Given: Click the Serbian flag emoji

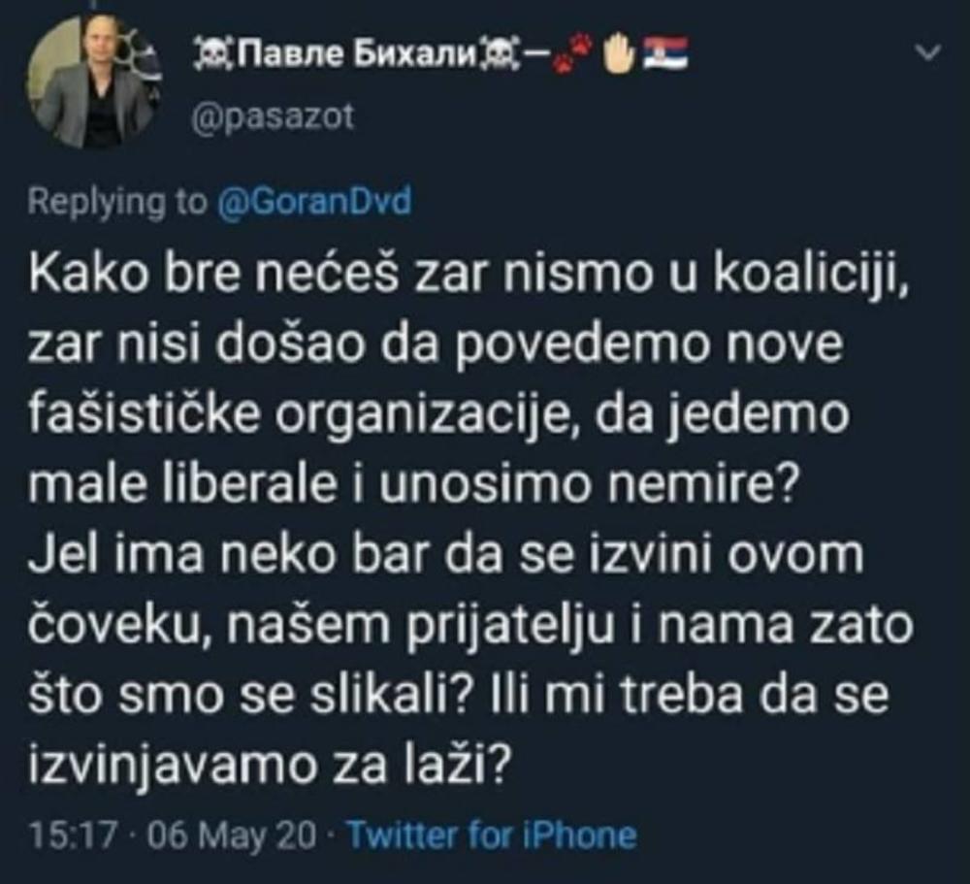Looking at the screenshot, I should click(665, 54).
